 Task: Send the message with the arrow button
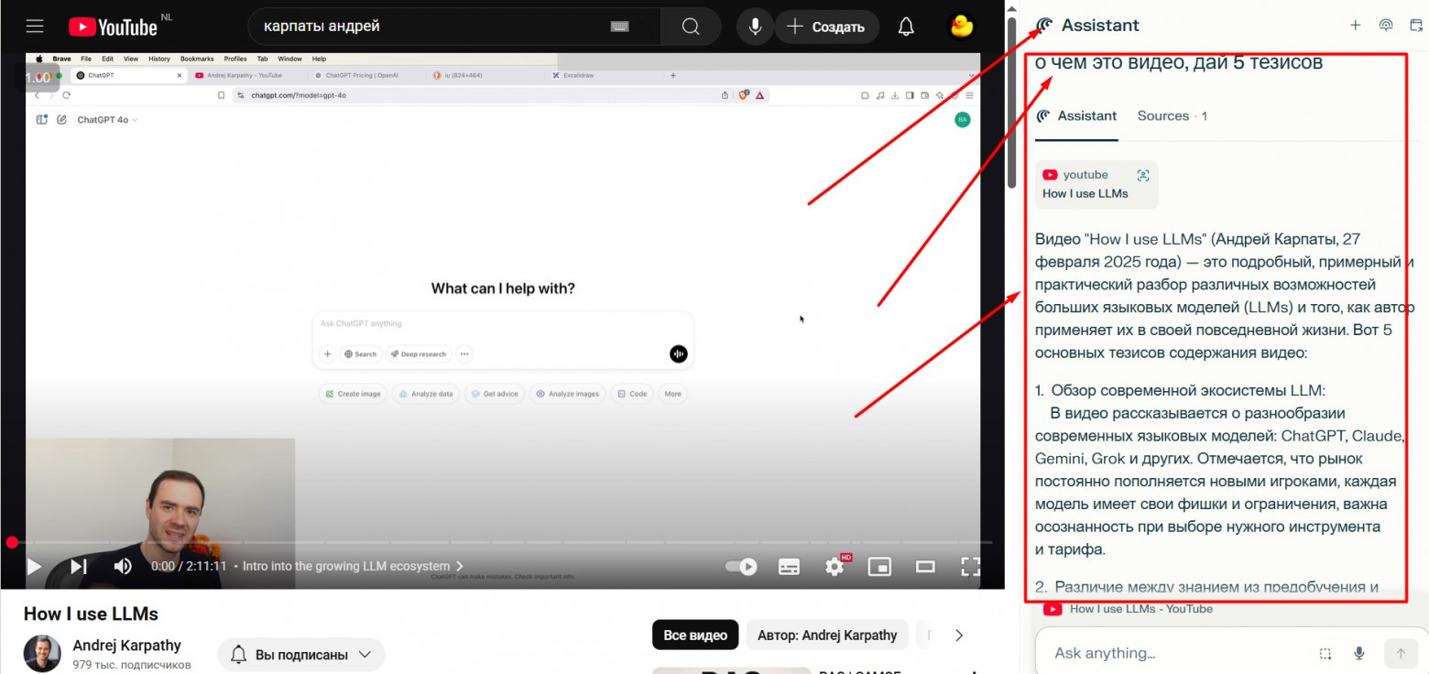1400,653
